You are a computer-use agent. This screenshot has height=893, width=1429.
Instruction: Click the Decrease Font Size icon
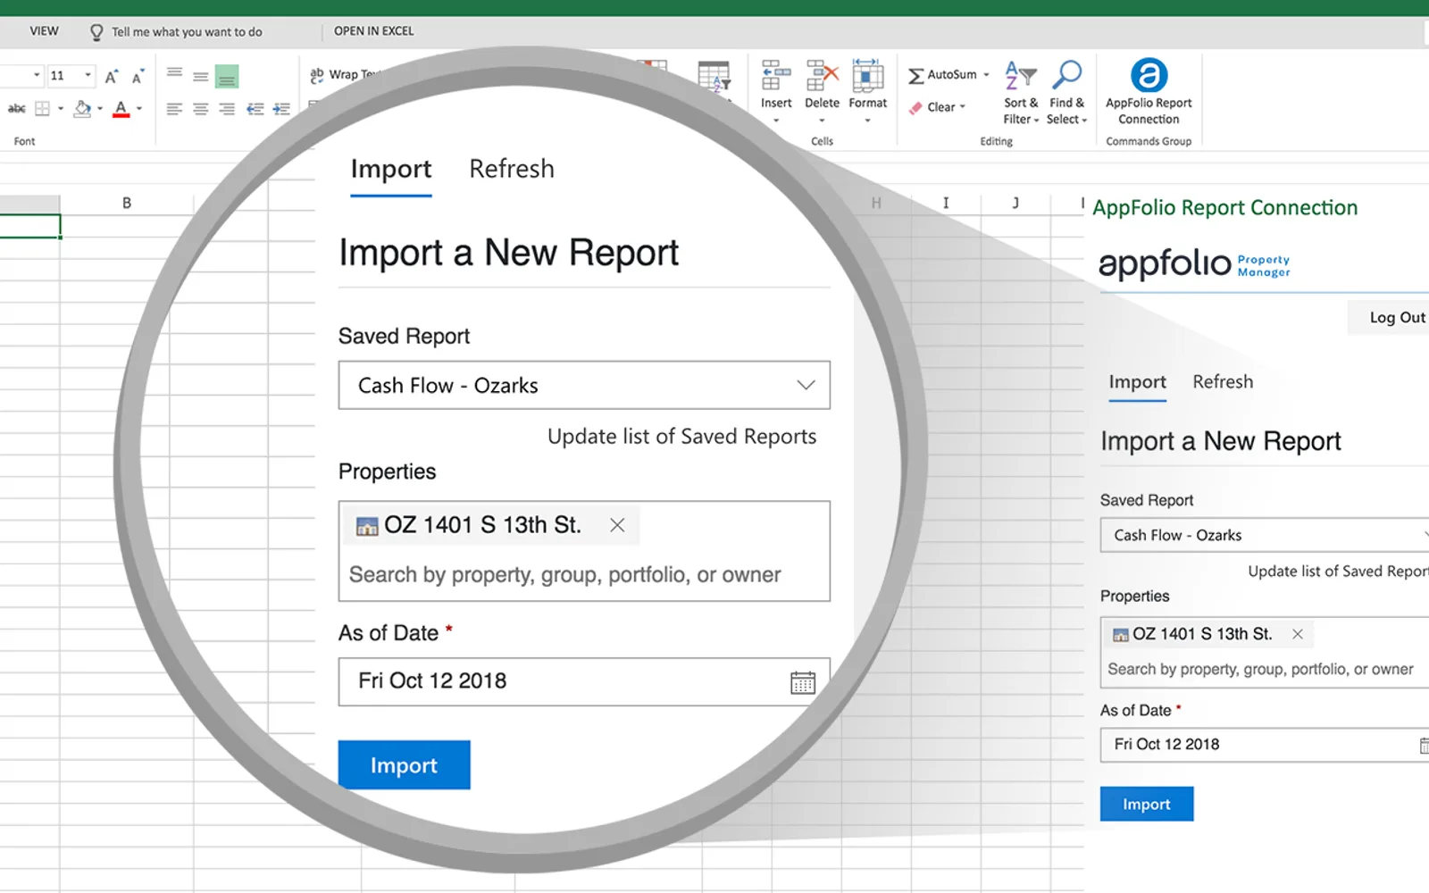(138, 77)
